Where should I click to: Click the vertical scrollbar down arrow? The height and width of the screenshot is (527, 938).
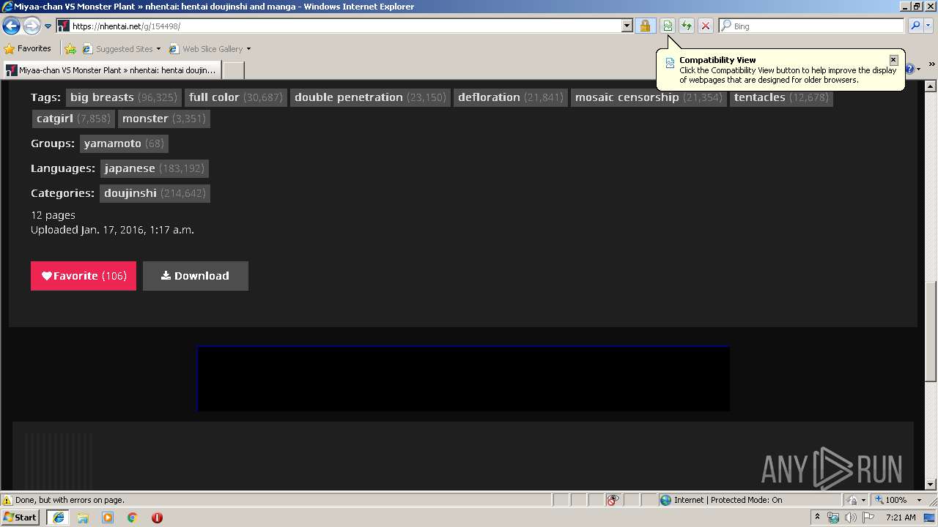point(931,484)
